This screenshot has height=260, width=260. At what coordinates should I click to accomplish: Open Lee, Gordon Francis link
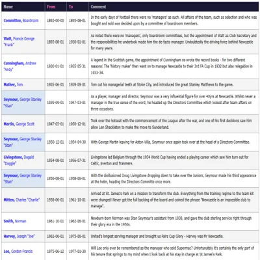(x=18, y=252)
